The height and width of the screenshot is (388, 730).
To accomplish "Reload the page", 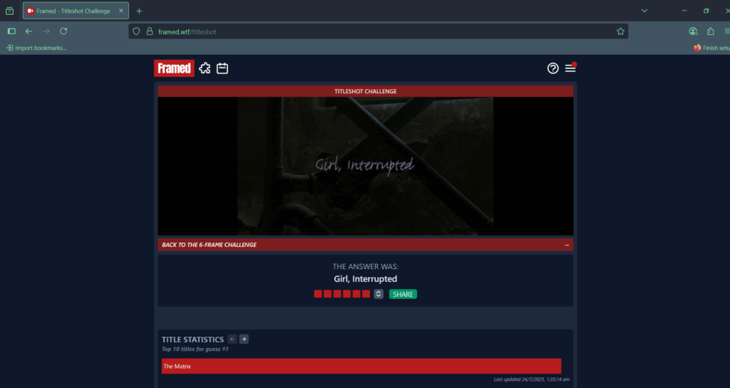I will 63,31.
